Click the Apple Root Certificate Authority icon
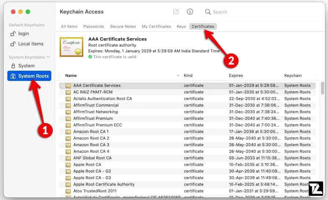 pos(68,185)
